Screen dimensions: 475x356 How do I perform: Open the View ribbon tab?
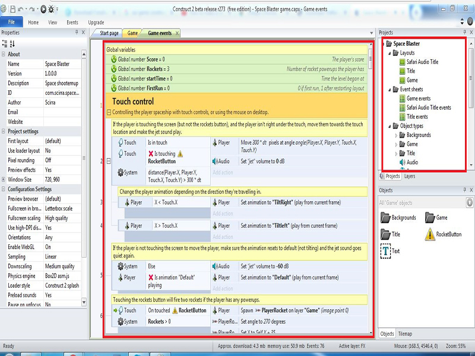[x=52, y=23]
